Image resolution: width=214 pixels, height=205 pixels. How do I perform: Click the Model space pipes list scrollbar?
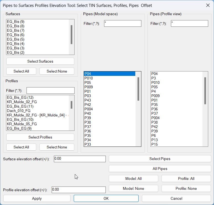(x=138, y=89)
